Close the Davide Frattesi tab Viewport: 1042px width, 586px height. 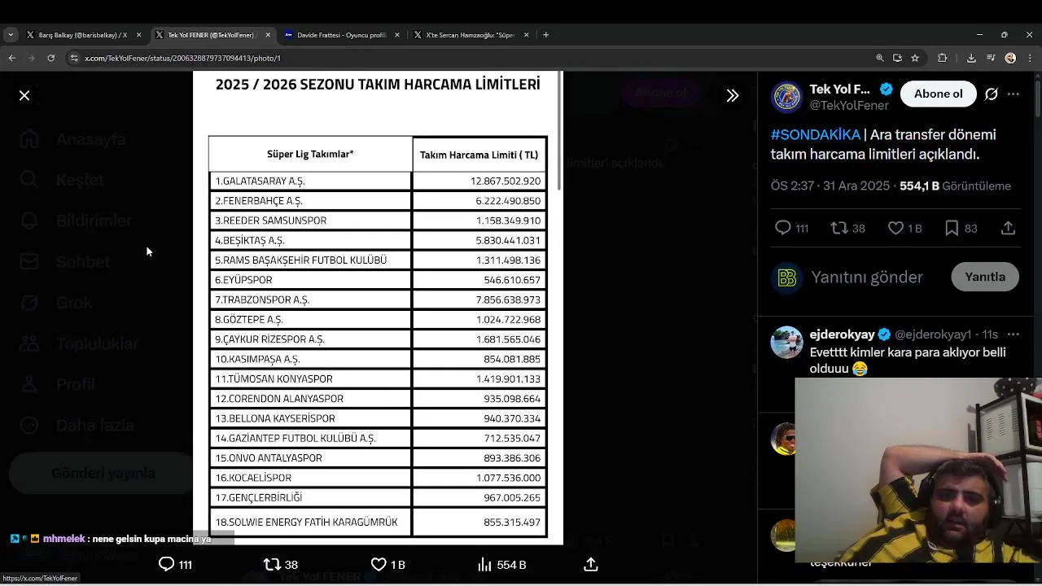pyautogui.click(x=397, y=35)
